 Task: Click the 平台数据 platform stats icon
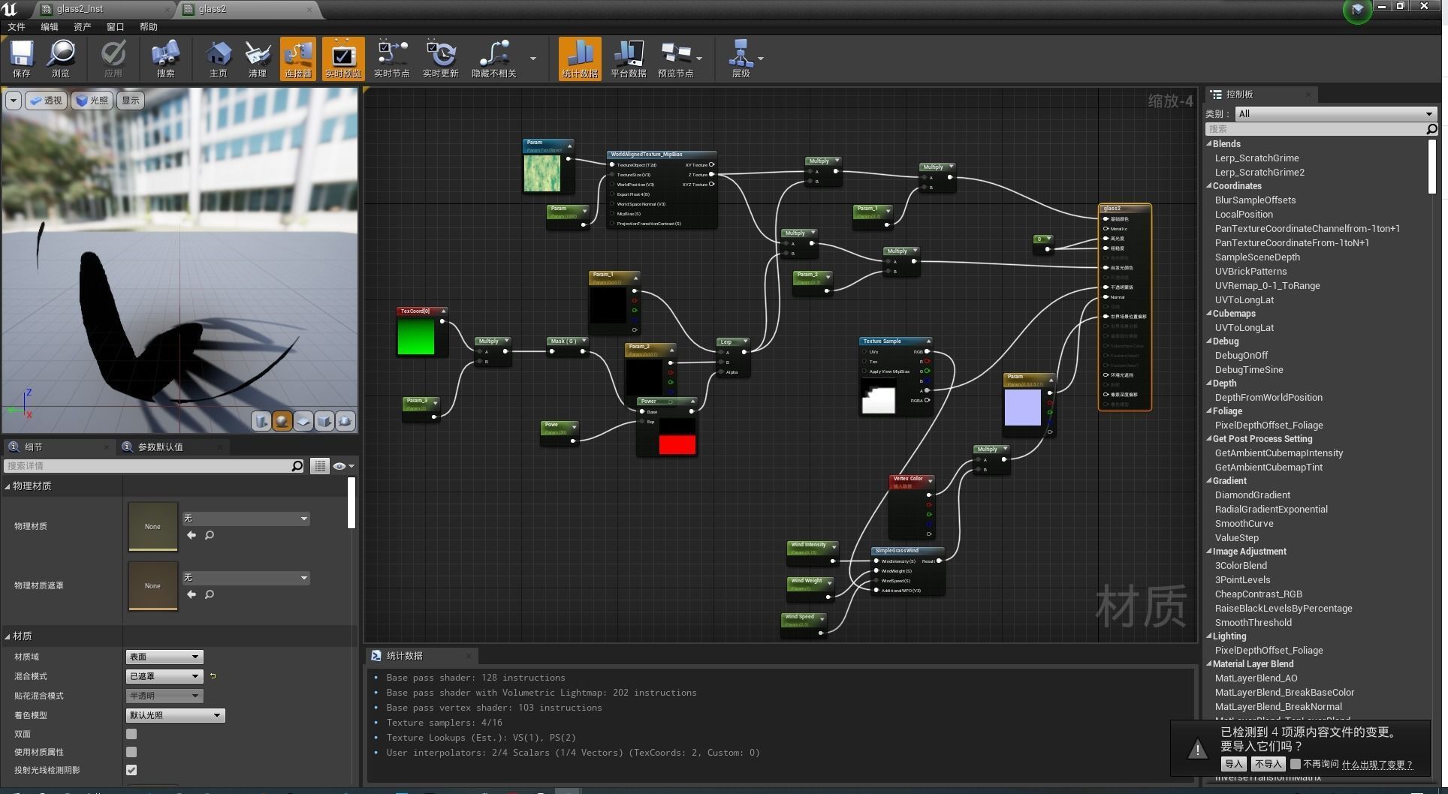pos(629,58)
